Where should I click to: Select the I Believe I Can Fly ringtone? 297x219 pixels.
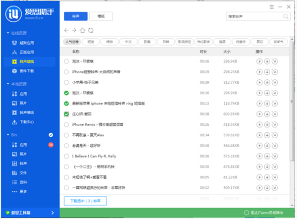pos(67,156)
